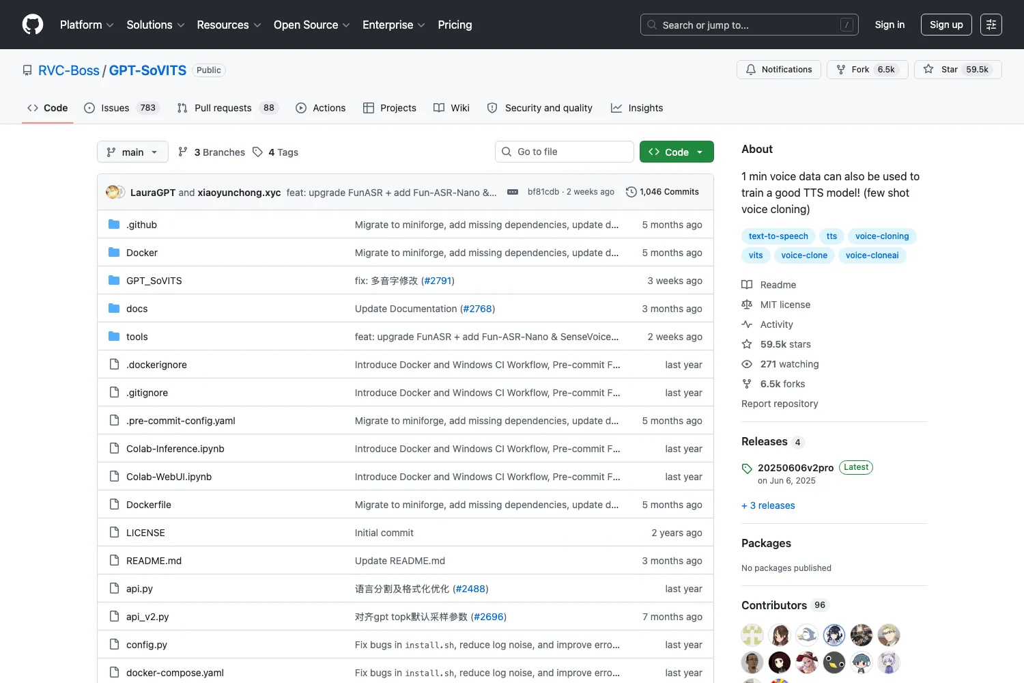Screen dimensions: 1024x683
Task: Click the Sign up button
Action: 946,25
